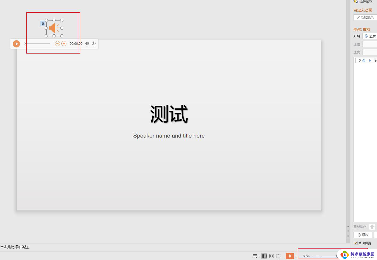Click the audio progress track
This screenshot has width=377, height=260.
point(37,44)
